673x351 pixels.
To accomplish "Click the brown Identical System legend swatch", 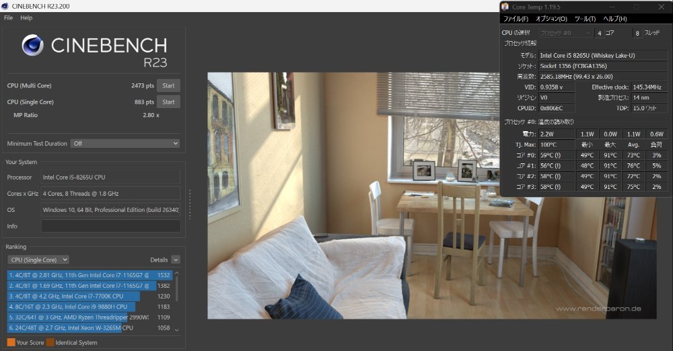I will [50, 342].
